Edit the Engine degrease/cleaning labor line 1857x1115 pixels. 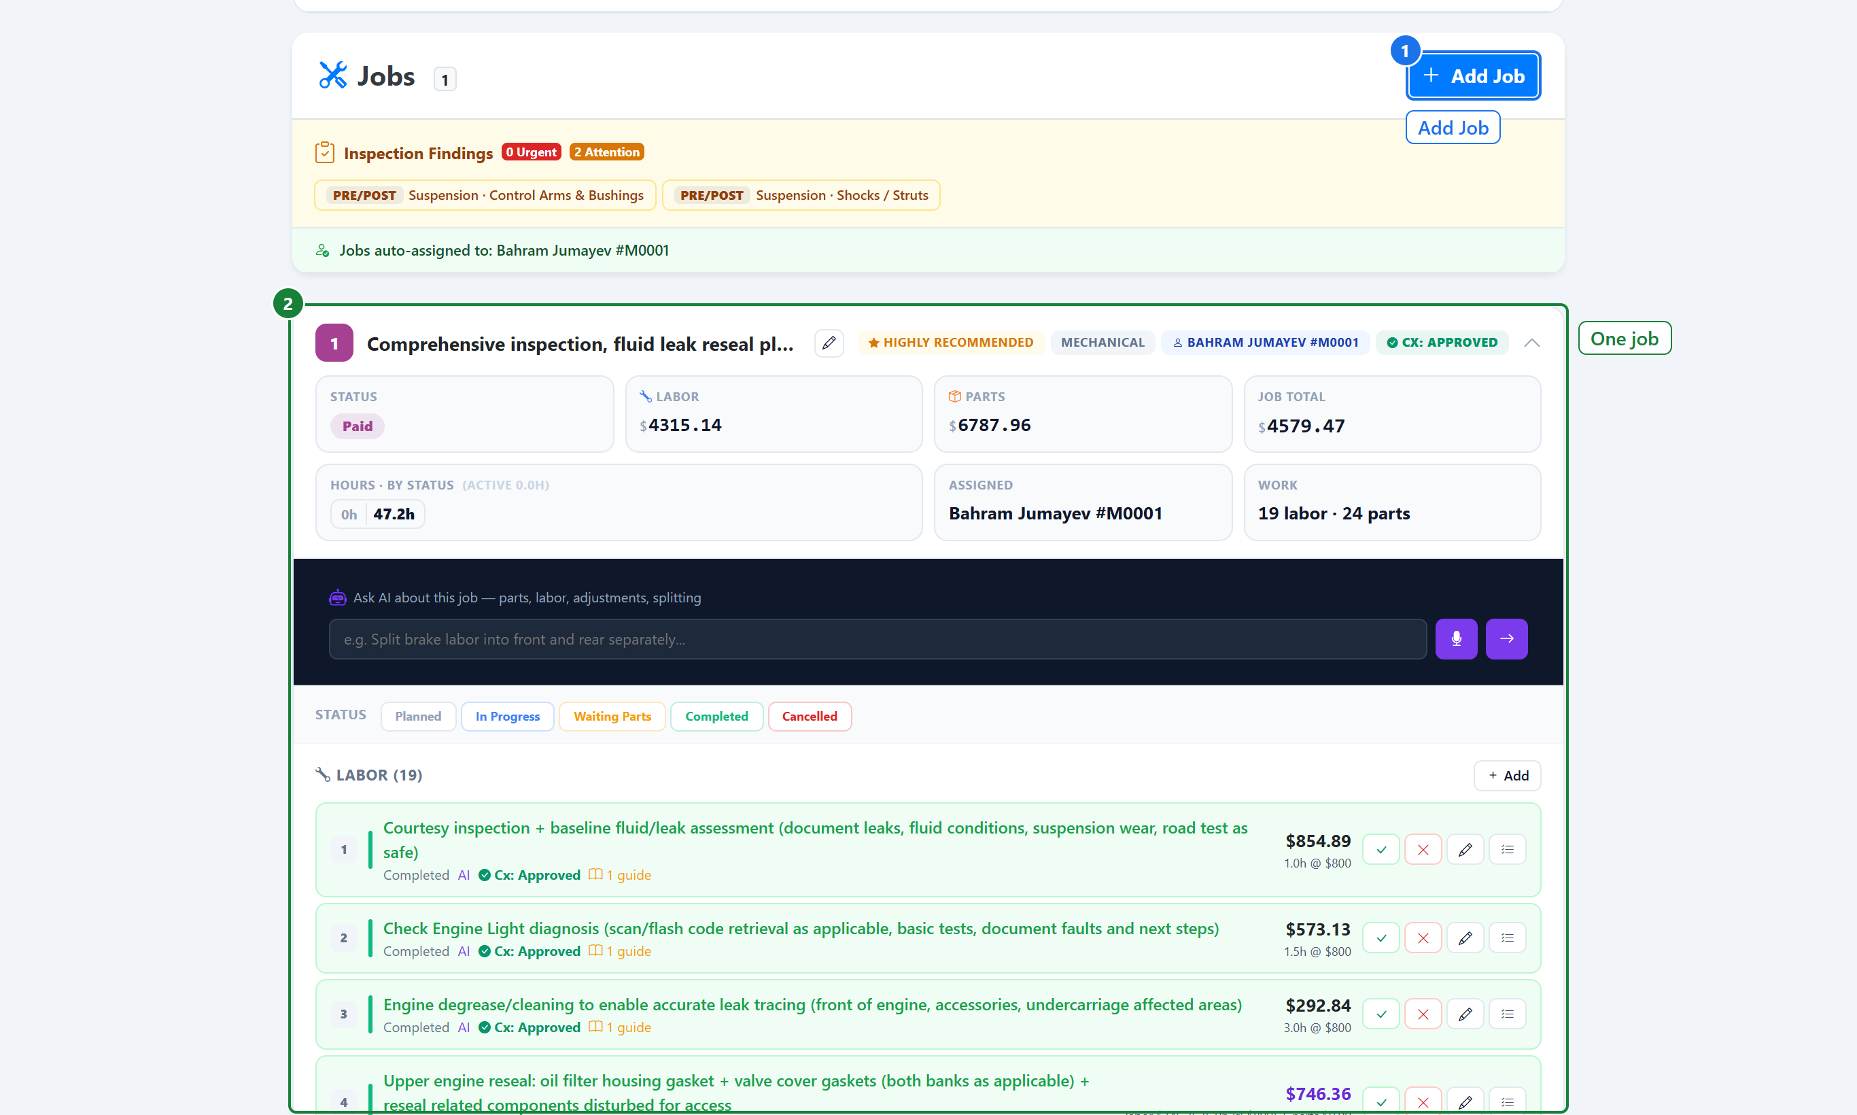point(1464,1014)
